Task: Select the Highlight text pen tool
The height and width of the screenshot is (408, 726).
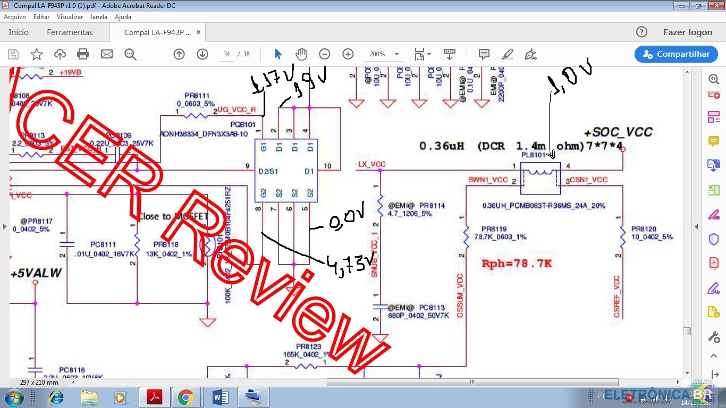Action: click(x=508, y=54)
